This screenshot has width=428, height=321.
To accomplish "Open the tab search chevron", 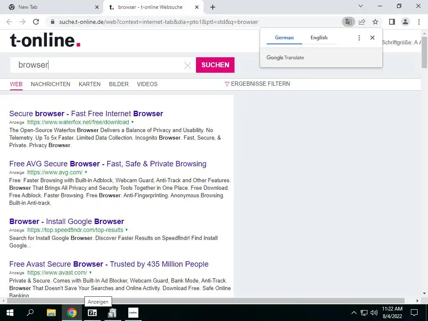I will 361,6.
